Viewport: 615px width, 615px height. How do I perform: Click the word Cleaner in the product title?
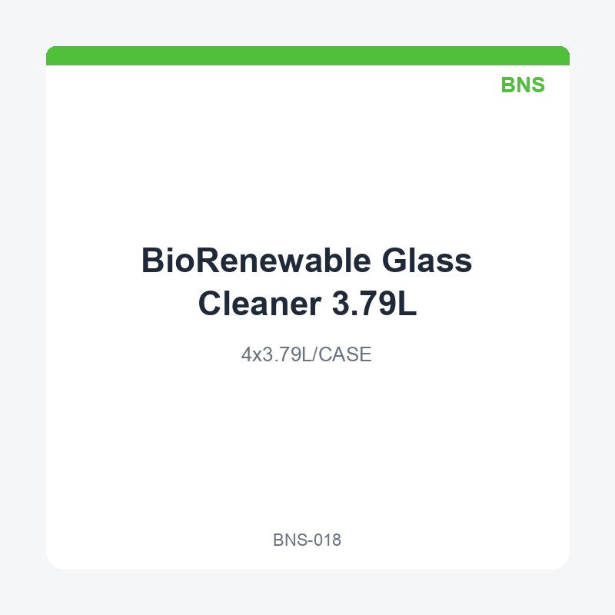tap(260, 303)
